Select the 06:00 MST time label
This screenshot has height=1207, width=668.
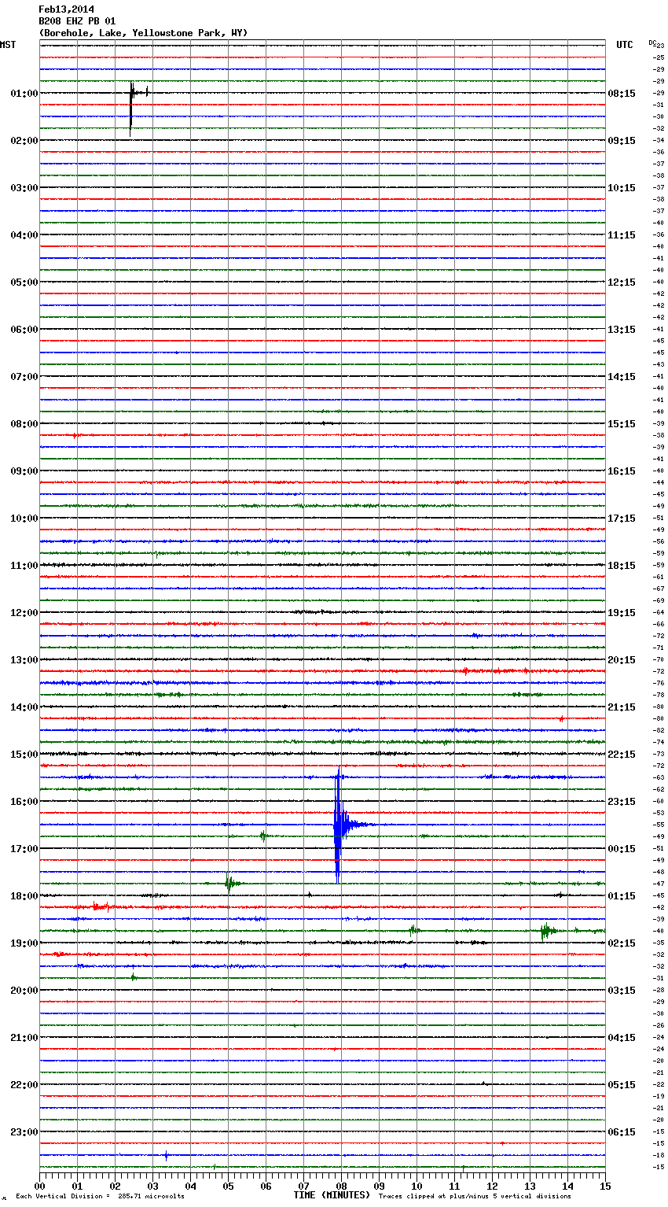pyautogui.click(x=24, y=330)
